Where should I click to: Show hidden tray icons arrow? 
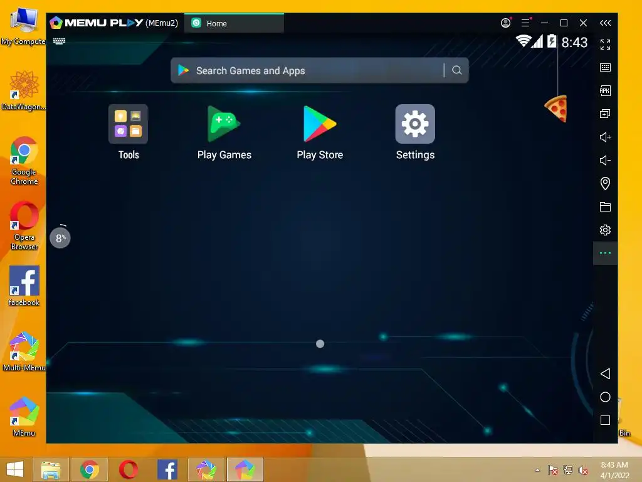click(537, 470)
